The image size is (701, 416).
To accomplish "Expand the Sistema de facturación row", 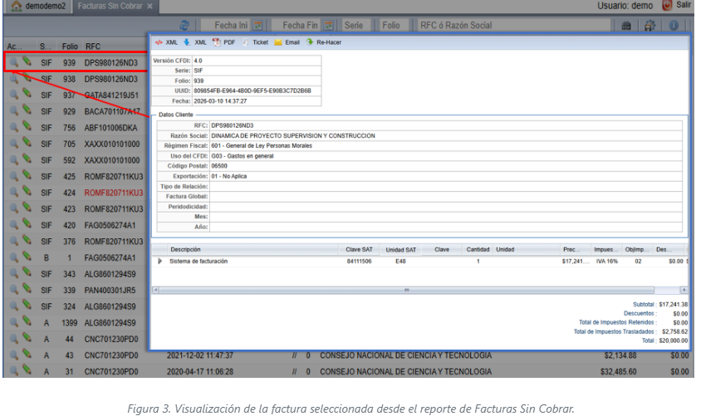I will pyautogui.click(x=159, y=261).
